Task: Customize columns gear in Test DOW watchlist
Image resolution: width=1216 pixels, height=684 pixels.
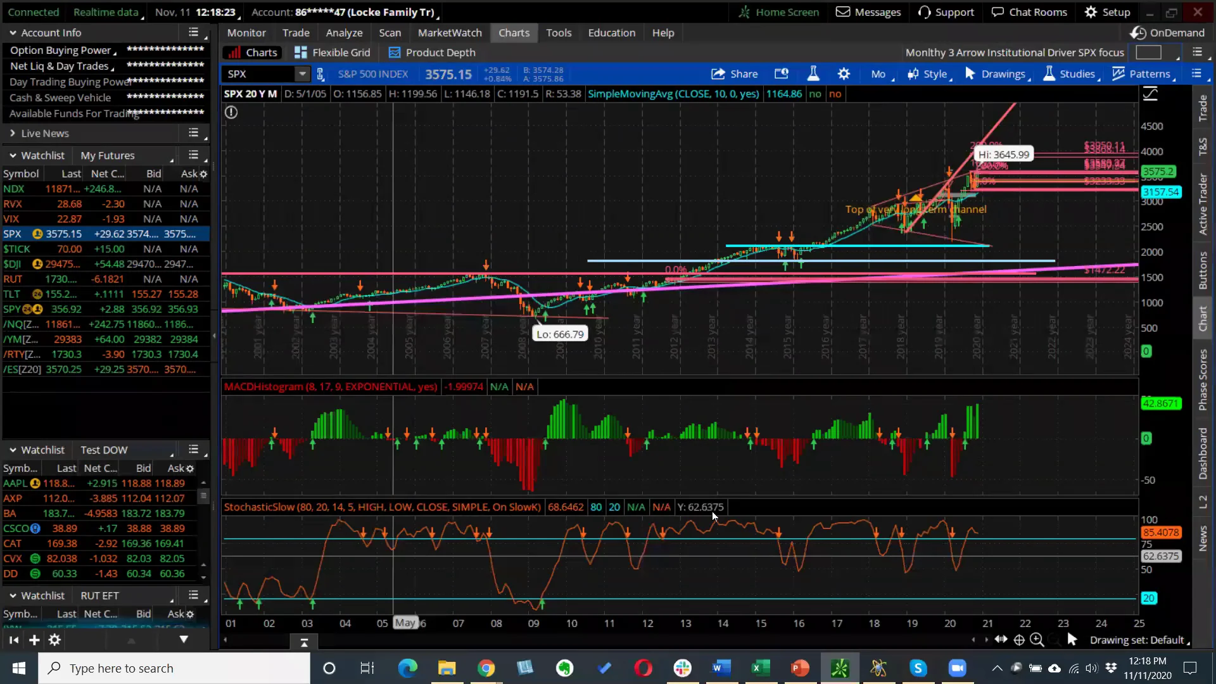Action: tap(190, 468)
